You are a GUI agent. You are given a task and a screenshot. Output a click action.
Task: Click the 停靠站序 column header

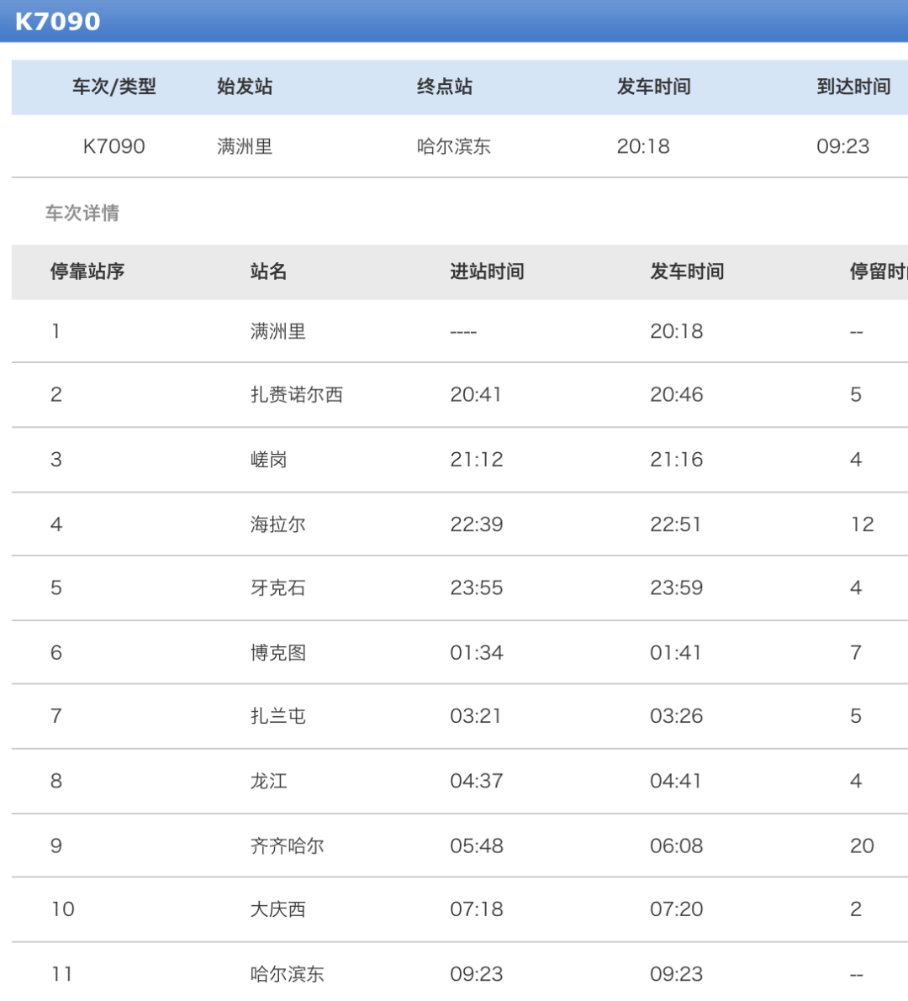(x=87, y=271)
